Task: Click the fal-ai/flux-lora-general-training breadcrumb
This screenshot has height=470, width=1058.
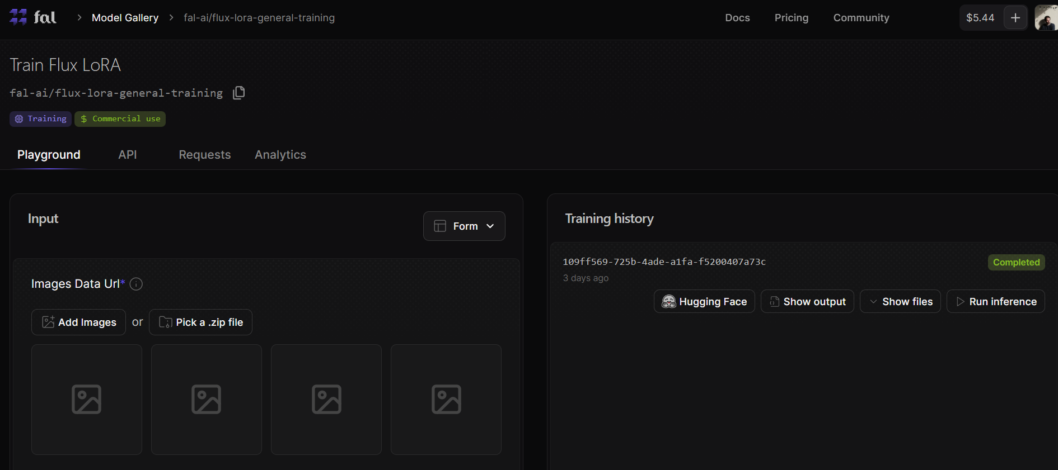Action: pyautogui.click(x=259, y=18)
